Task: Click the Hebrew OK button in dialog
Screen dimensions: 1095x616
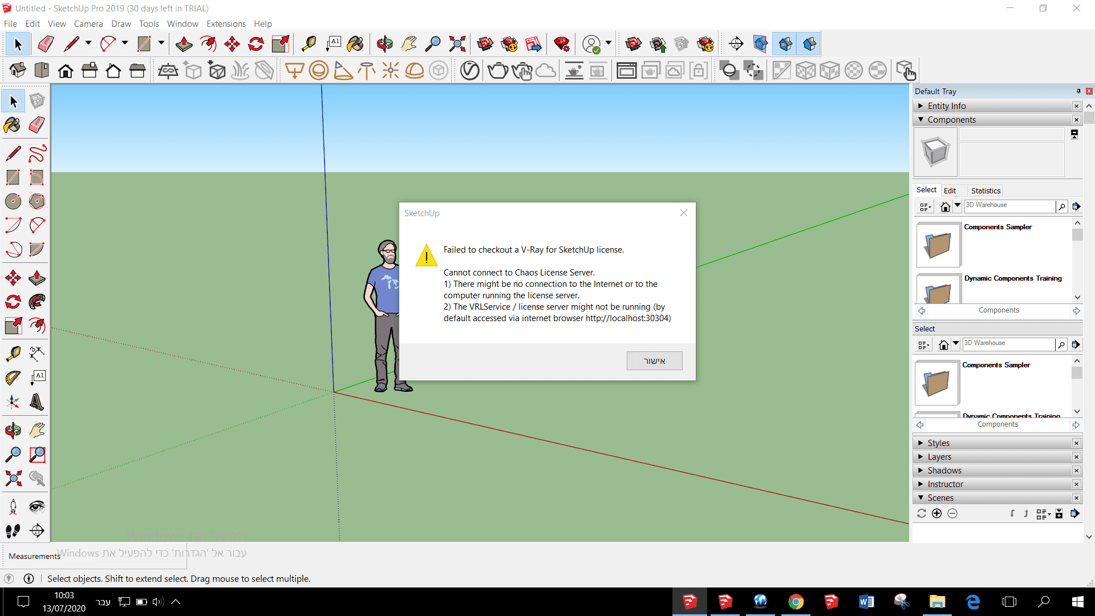Action: pyautogui.click(x=654, y=361)
